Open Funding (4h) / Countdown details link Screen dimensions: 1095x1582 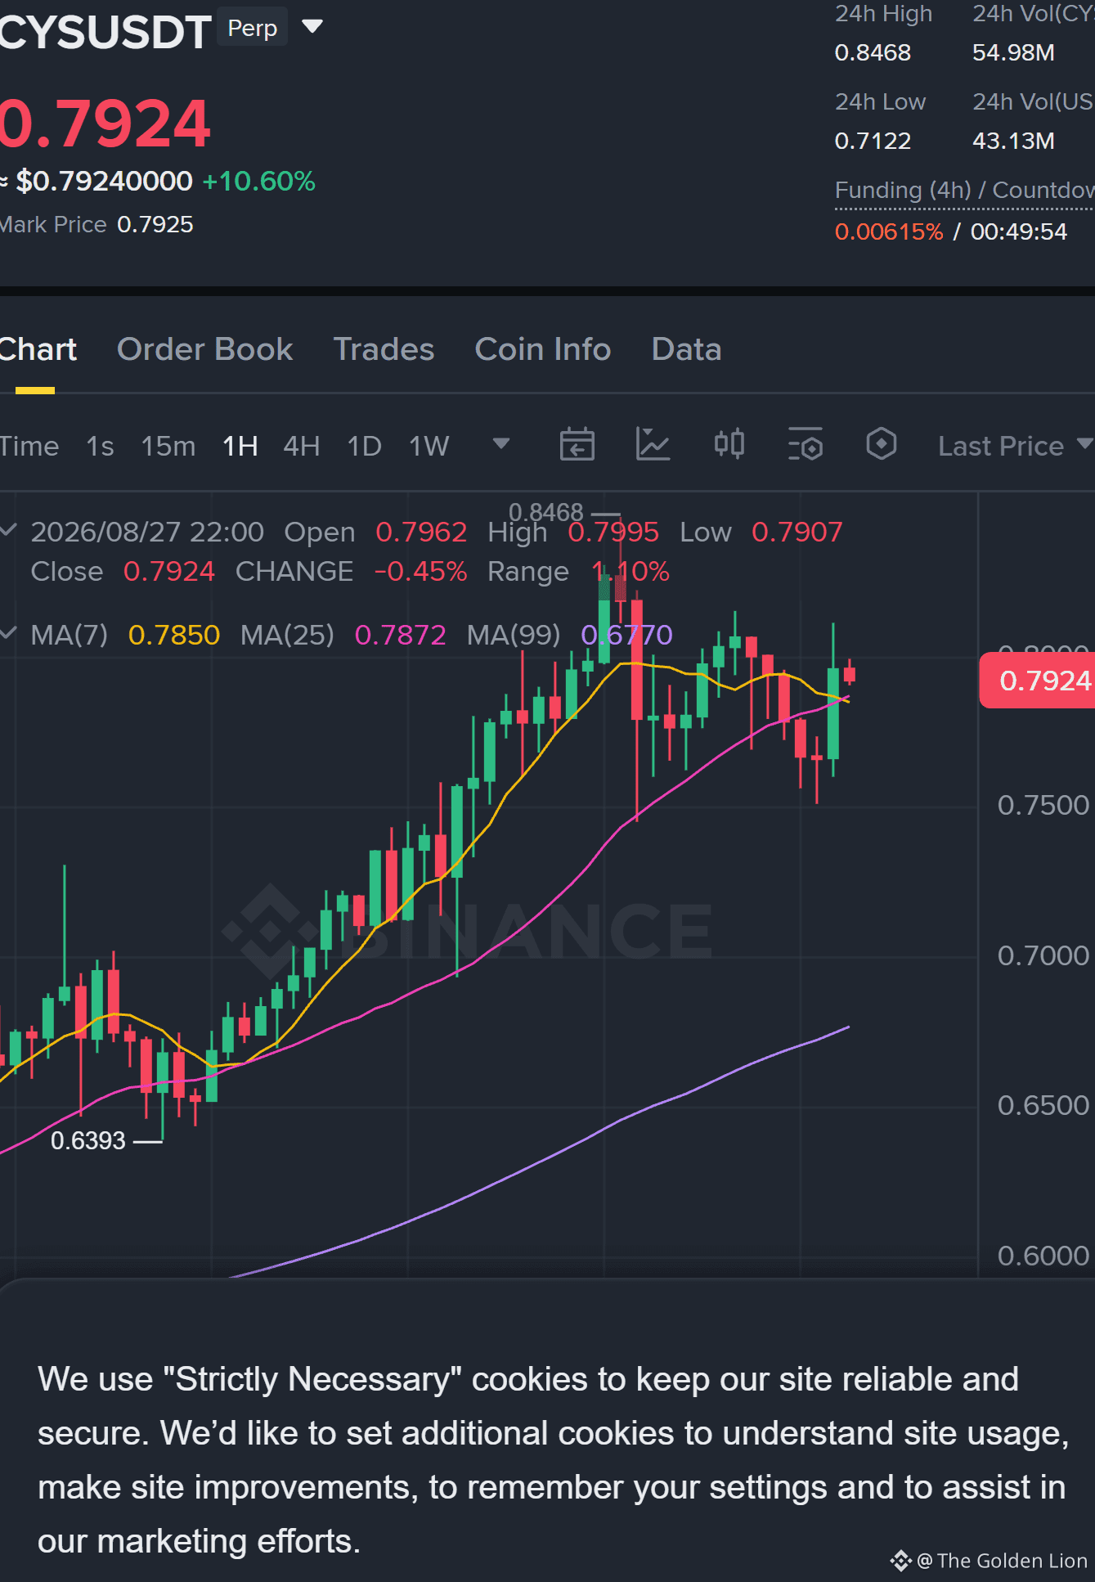point(964,191)
